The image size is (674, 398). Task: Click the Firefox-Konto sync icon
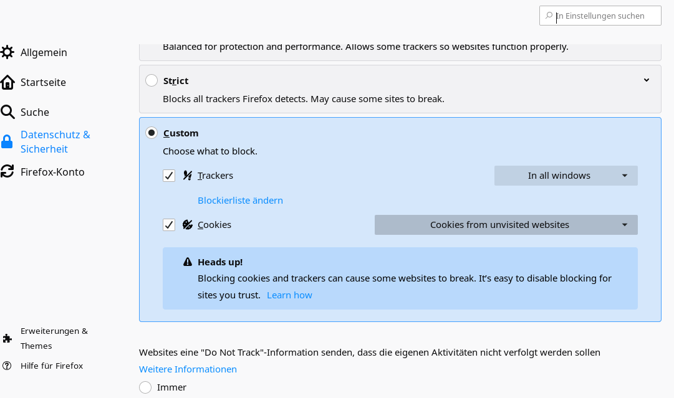point(7,172)
